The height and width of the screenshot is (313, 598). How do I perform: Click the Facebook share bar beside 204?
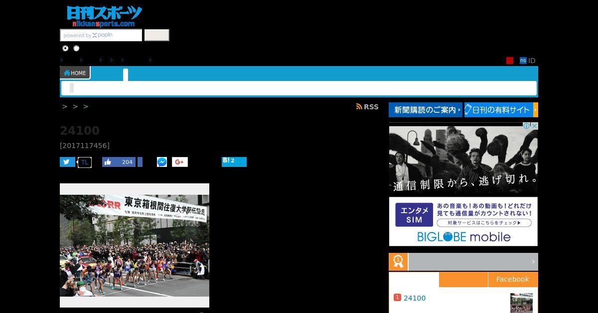pyautogui.click(x=140, y=162)
